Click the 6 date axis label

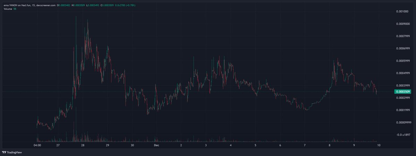(x=280, y=145)
